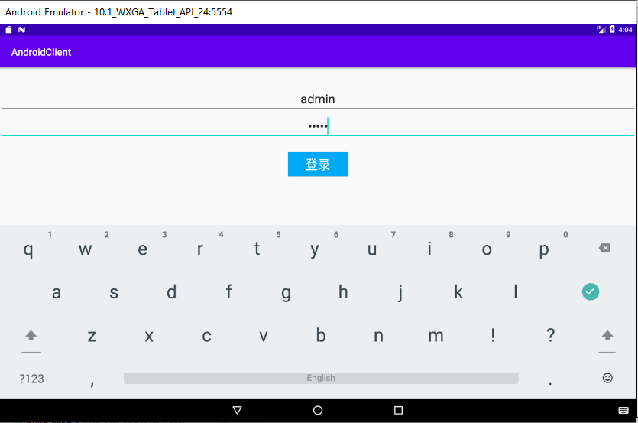Tap the period key

click(x=550, y=383)
